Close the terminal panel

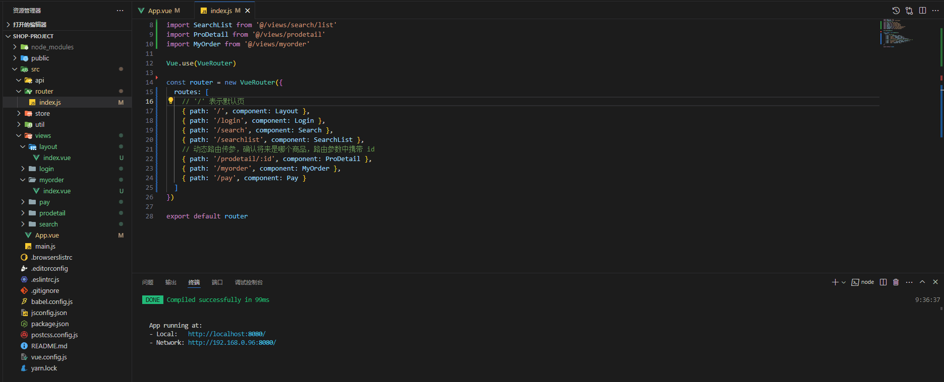tap(935, 282)
